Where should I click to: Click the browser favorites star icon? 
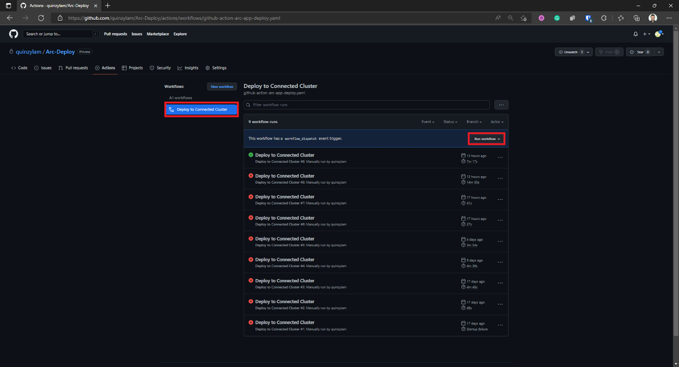coord(523,18)
